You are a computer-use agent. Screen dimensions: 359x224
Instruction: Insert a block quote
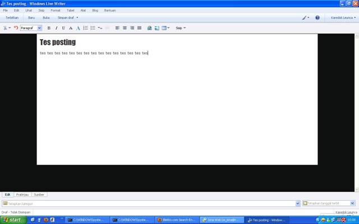(x=100, y=28)
